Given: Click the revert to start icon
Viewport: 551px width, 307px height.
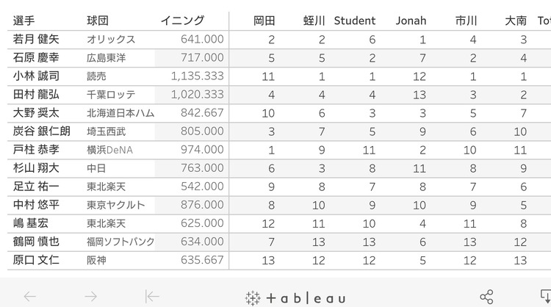Looking at the screenshot, I should click(x=152, y=297).
